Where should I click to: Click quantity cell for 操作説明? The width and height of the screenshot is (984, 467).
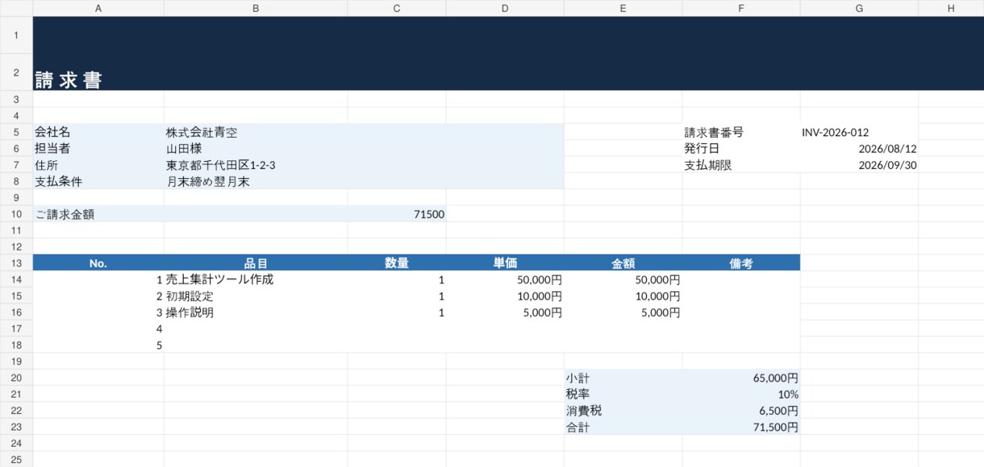click(x=397, y=312)
